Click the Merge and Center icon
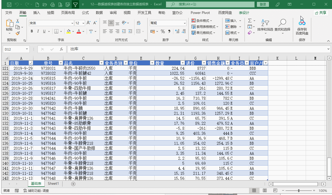 pos(138,31)
